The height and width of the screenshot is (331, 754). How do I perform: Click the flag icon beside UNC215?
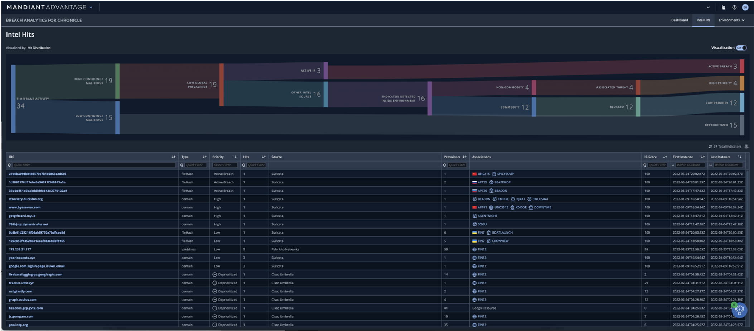click(474, 174)
